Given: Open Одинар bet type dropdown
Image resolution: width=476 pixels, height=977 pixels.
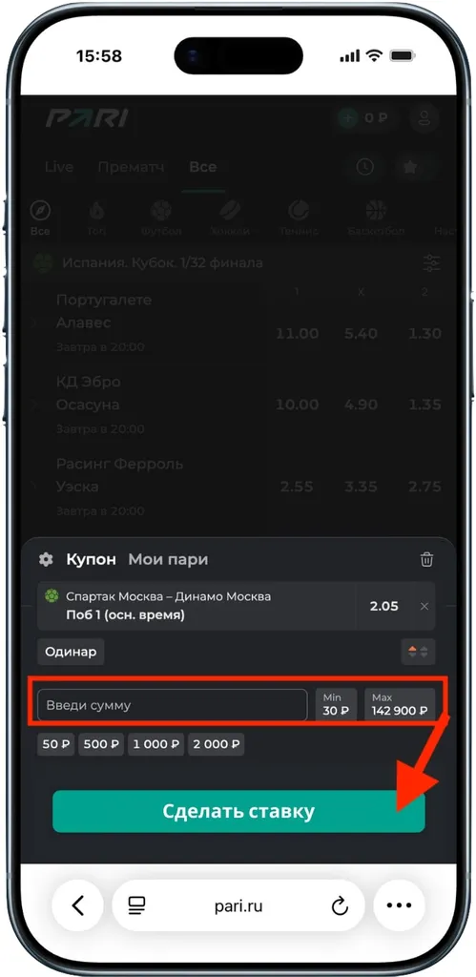Looking at the screenshot, I should 71,653.
